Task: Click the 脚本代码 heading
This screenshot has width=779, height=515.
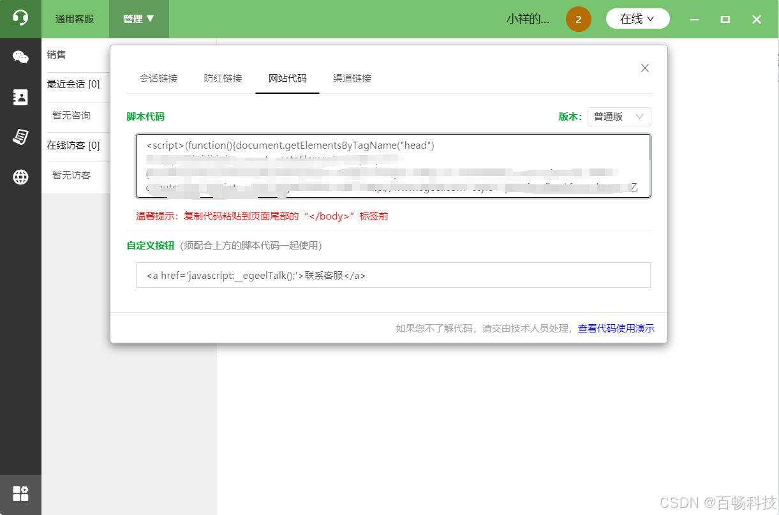Action: (x=145, y=117)
